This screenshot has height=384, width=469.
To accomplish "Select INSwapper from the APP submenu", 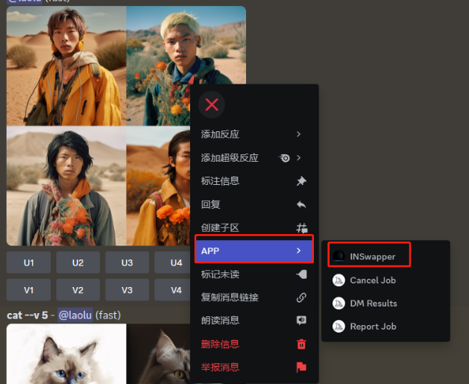I will (x=372, y=256).
